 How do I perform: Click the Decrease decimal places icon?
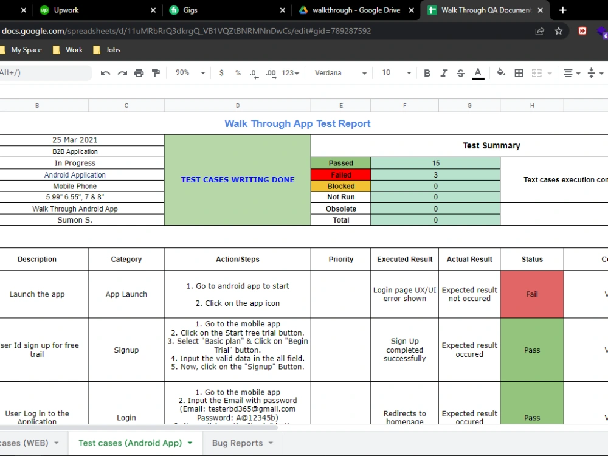tap(254, 72)
